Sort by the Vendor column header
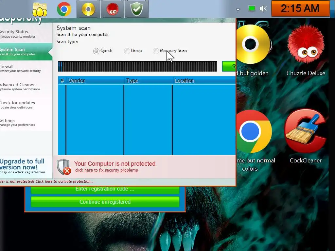This screenshot has width=335, height=251. (96, 81)
